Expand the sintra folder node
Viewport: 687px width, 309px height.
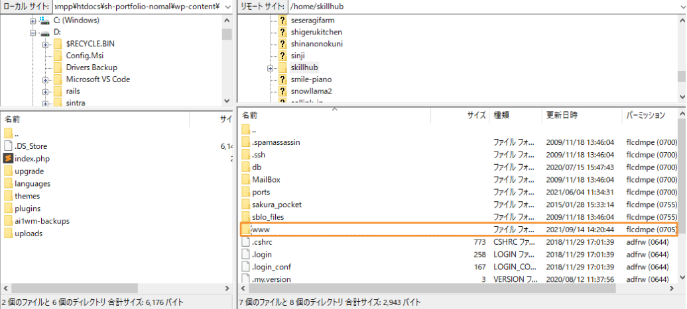pyautogui.click(x=46, y=104)
